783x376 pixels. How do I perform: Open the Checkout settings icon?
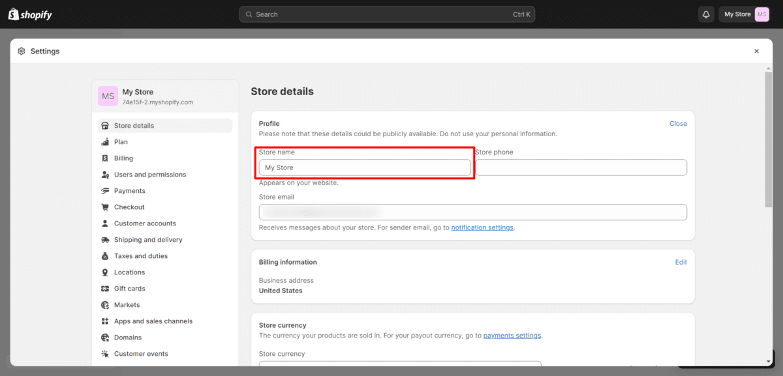tap(106, 207)
